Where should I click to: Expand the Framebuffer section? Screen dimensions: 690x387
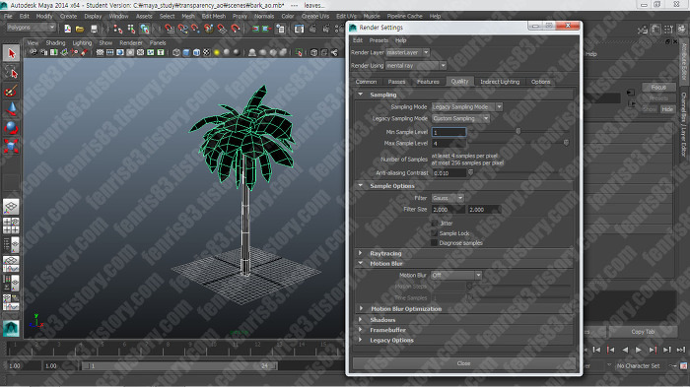pos(361,330)
